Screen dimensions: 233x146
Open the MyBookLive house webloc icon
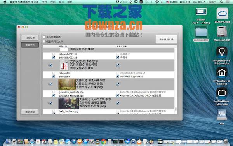(x=222, y=73)
